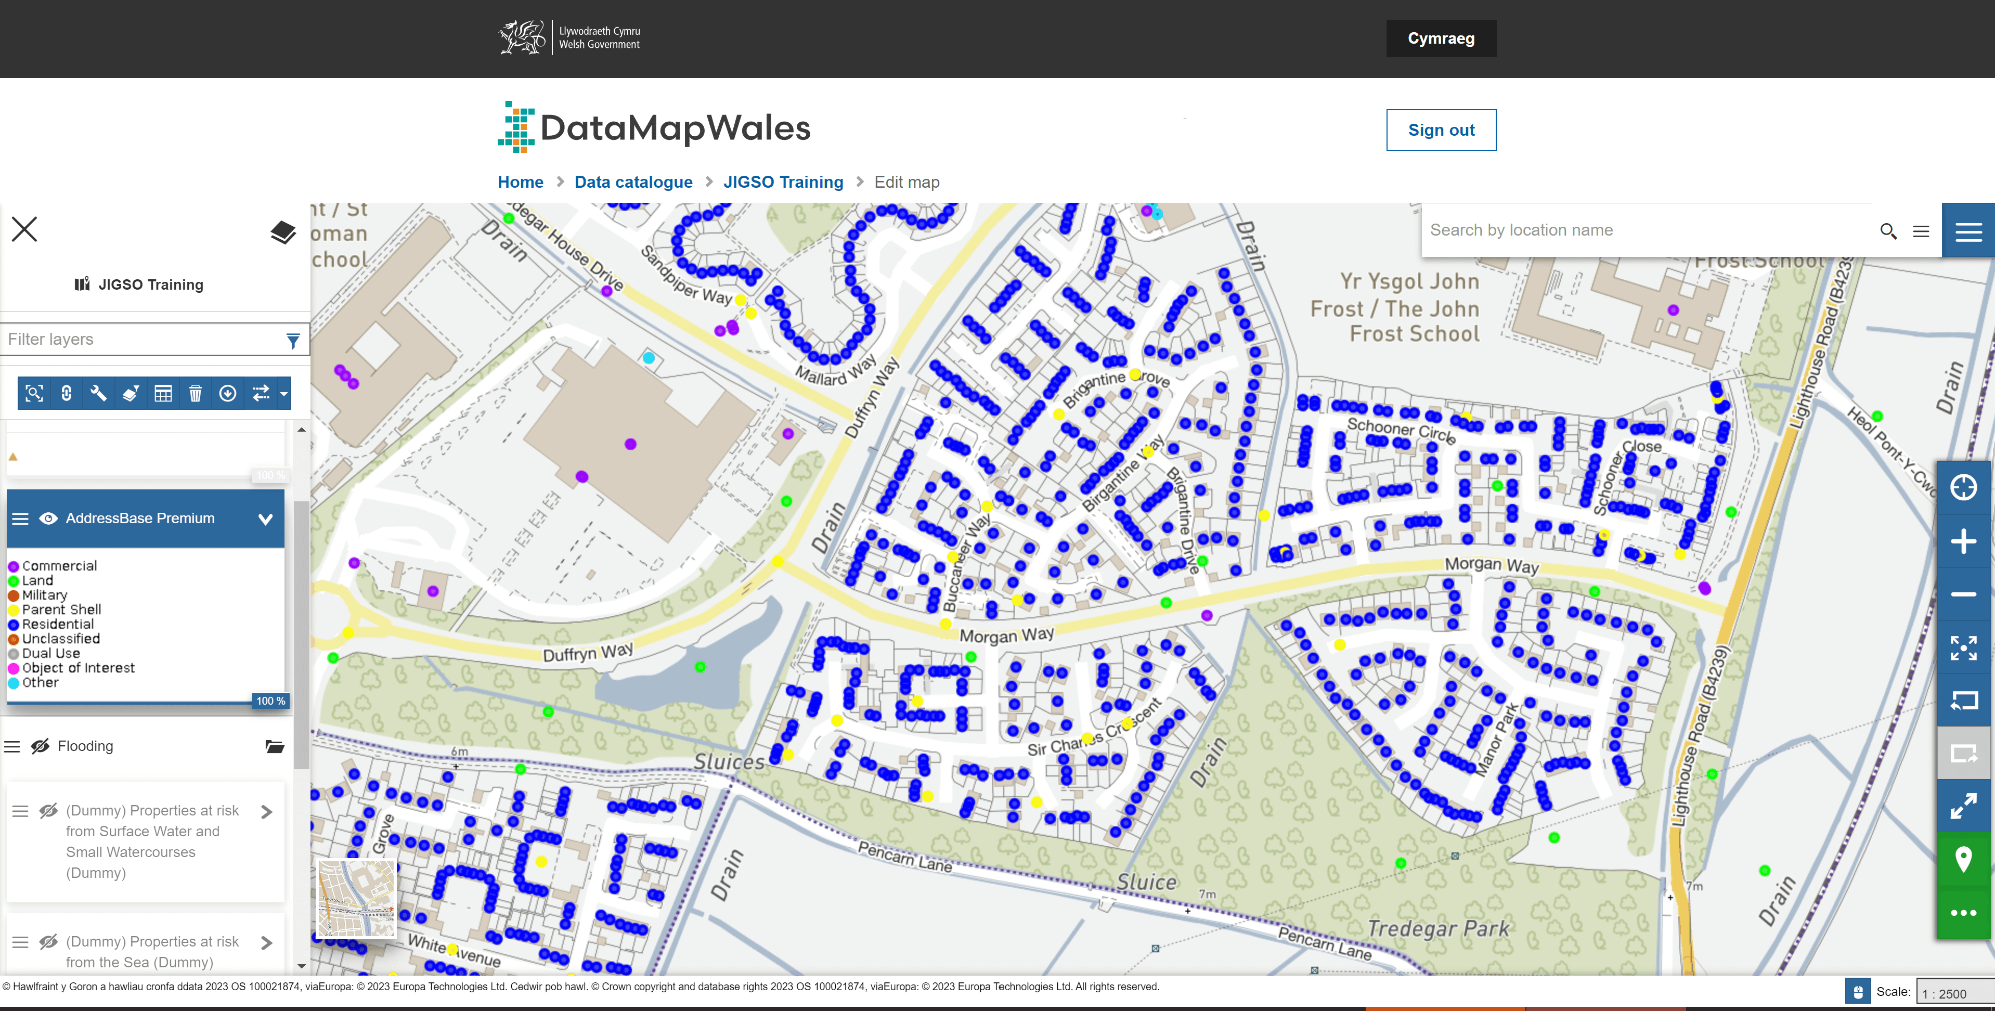Screen dimensions: 1995x1011
Task: Click the layer list scrollbar thumb
Action: (x=301, y=636)
